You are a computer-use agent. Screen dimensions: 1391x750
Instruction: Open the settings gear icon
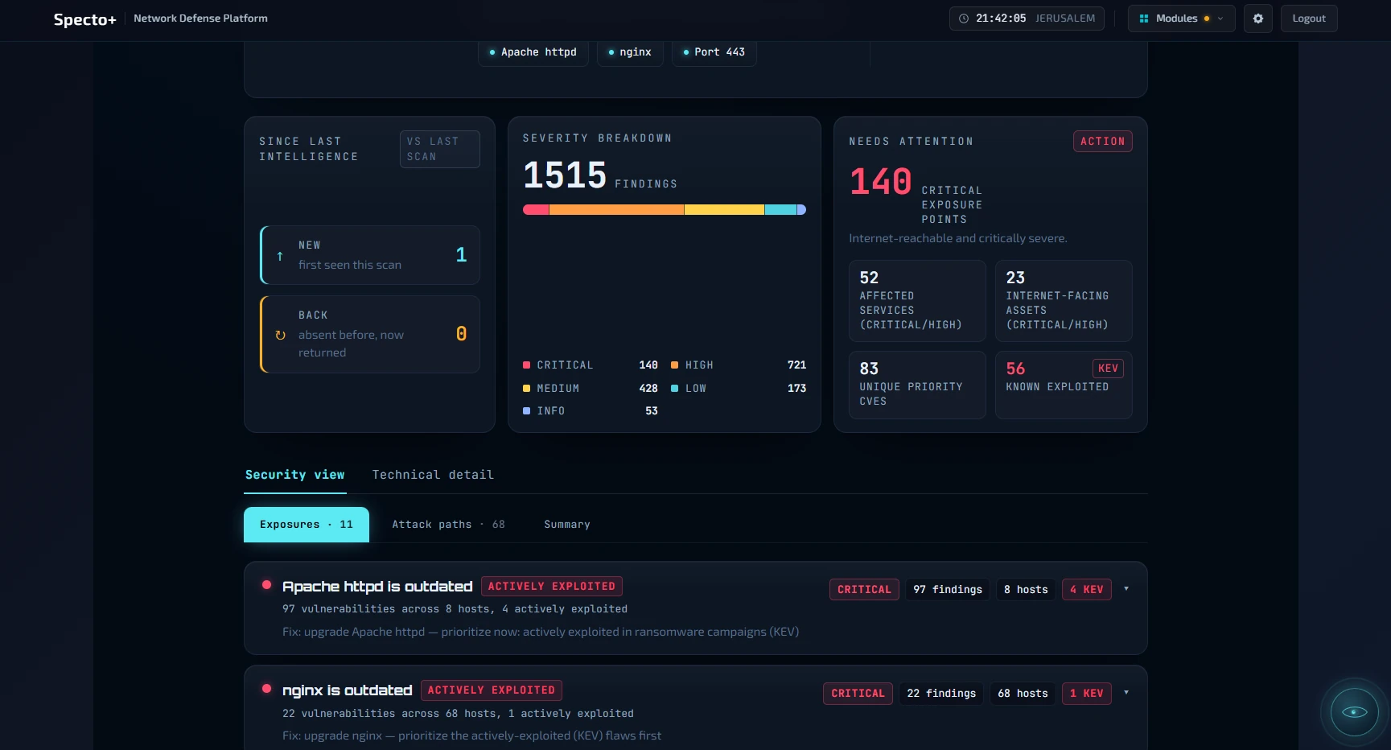click(x=1258, y=19)
